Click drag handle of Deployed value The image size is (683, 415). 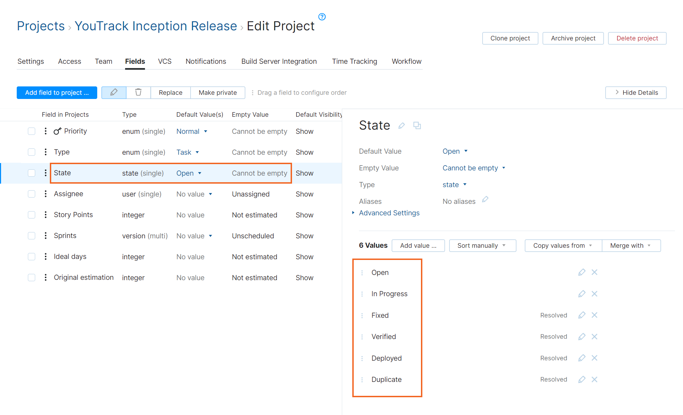(x=362, y=358)
